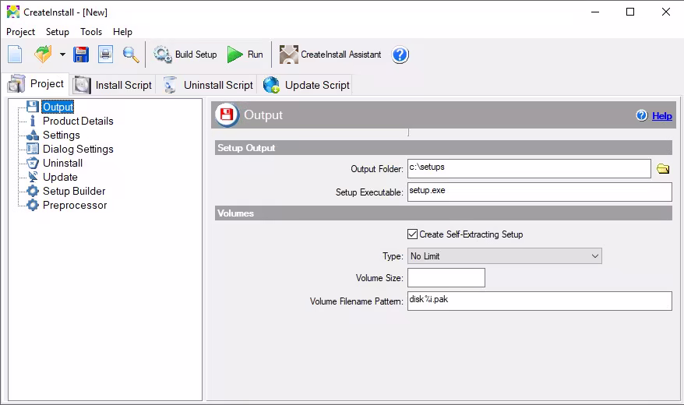Select Output in the project tree
The width and height of the screenshot is (684, 405).
[x=58, y=107]
